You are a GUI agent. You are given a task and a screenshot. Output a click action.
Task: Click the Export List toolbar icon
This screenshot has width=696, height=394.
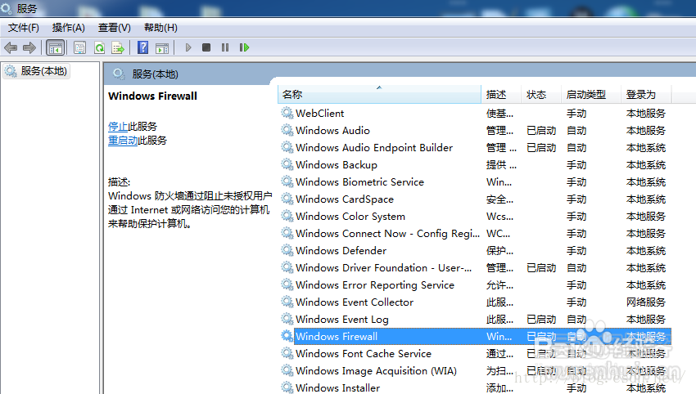(x=118, y=47)
